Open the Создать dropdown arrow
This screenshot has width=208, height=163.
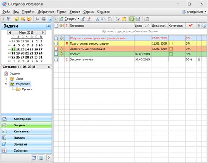tap(78, 19)
